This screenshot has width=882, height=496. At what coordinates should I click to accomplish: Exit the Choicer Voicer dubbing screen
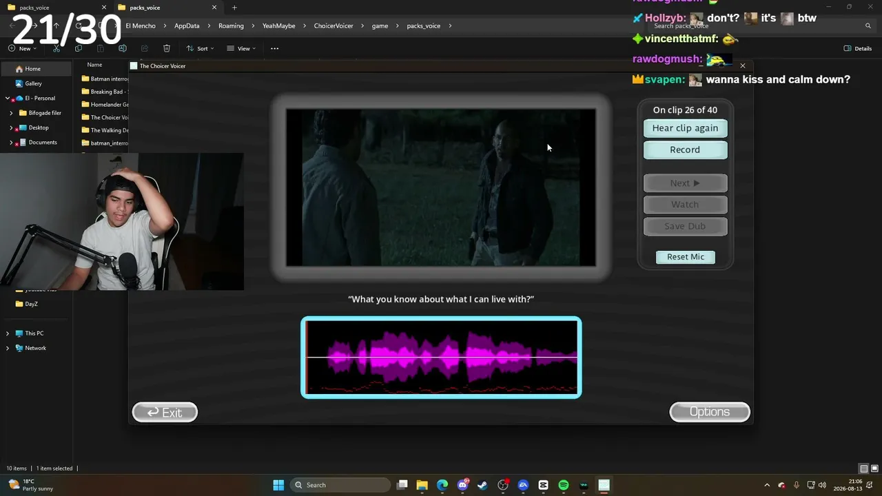tap(165, 413)
